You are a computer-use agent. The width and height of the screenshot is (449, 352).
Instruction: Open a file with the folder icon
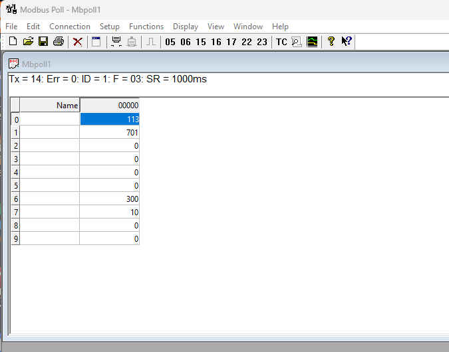coord(28,41)
